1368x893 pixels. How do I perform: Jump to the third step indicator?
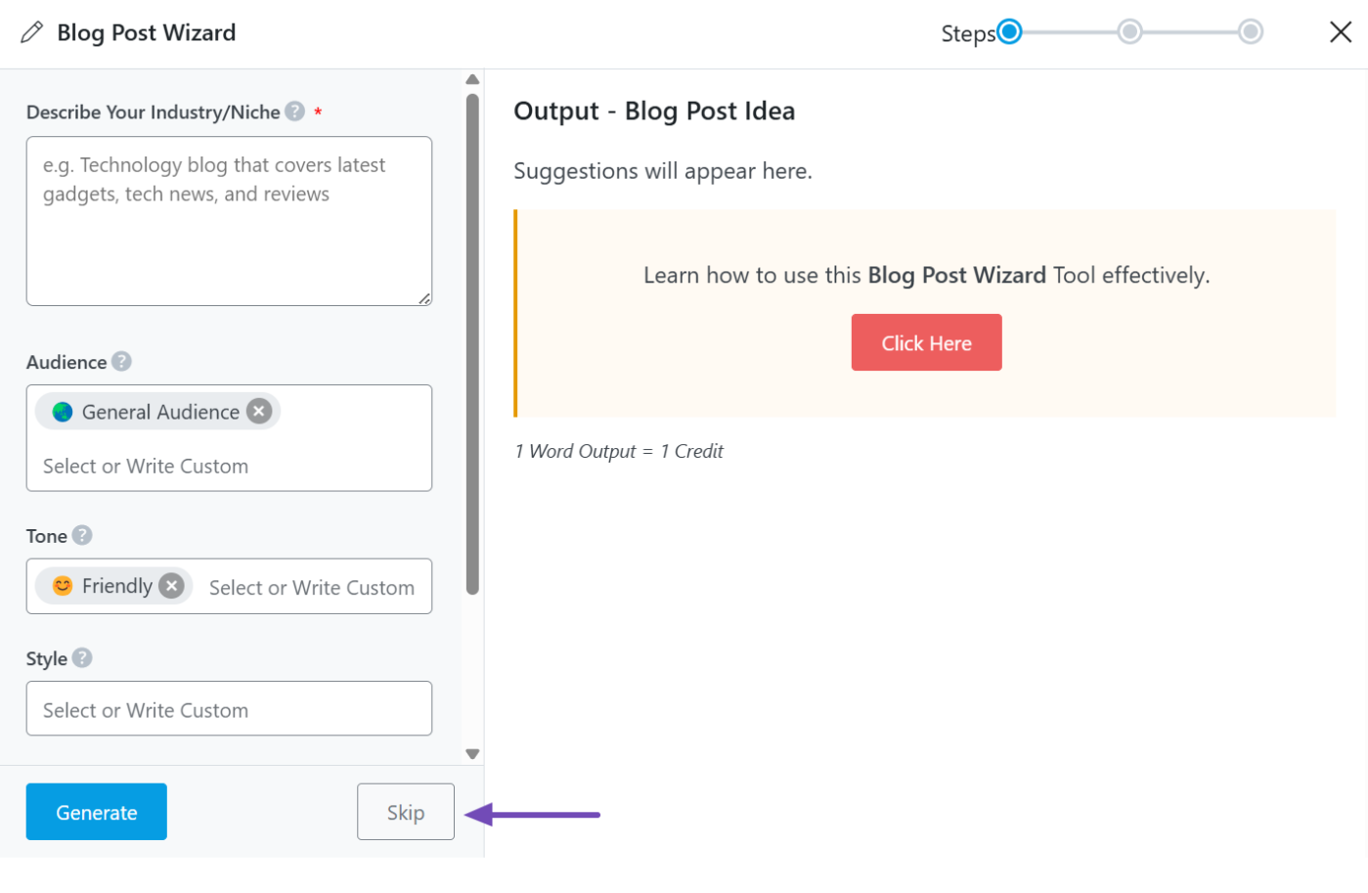tap(1250, 32)
